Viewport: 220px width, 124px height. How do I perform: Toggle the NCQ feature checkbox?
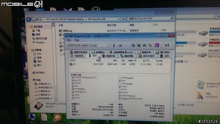[120, 96]
